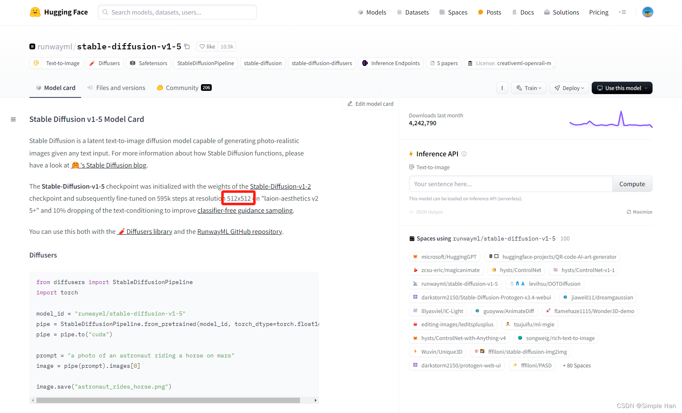This screenshot has height=413, width=682.
Task: Click + 80 Spaces to show more
Action: point(577,365)
